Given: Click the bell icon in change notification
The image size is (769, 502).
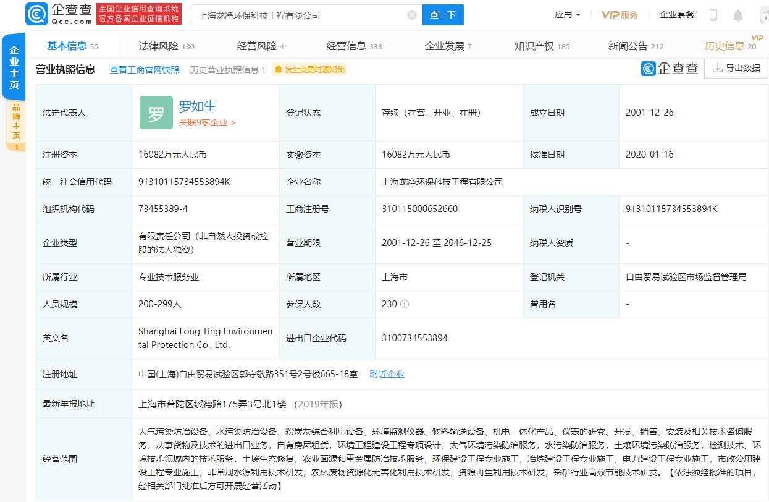Looking at the screenshot, I should [x=279, y=70].
